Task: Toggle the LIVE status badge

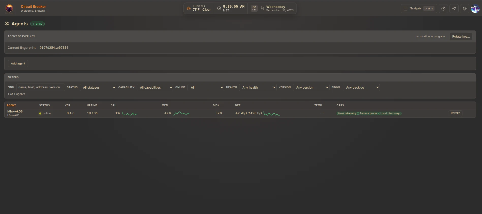Action: coord(37,24)
